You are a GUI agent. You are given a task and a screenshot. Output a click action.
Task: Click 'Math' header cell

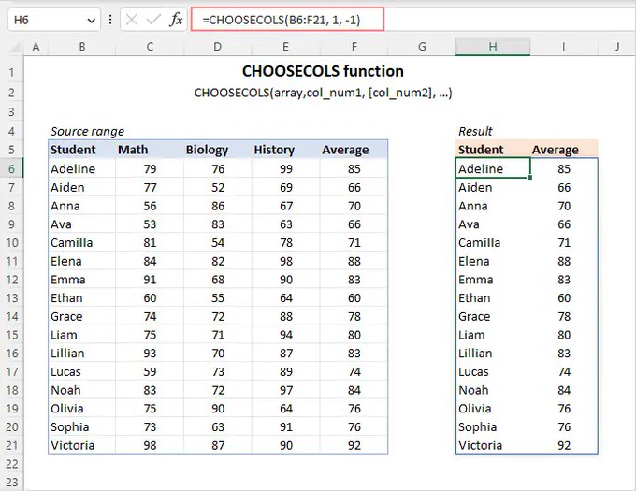tap(150, 150)
